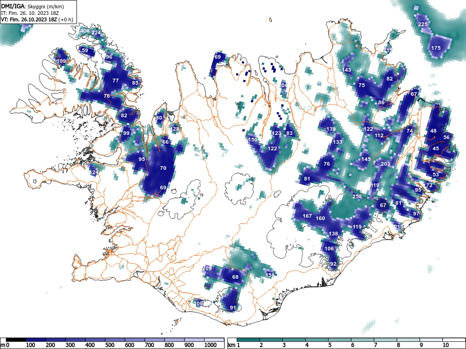This screenshot has width=466, height=349.
Task: Click the map value '77'
Action: [x=116, y=81]
